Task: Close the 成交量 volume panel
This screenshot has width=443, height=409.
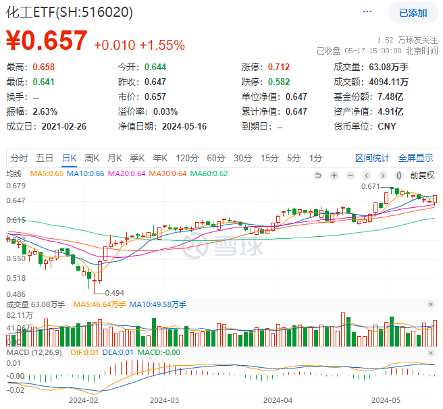Action: 431,304
